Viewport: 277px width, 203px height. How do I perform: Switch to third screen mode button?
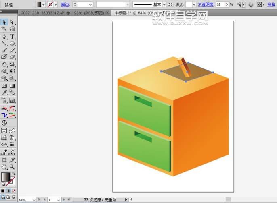click(14, 197)
